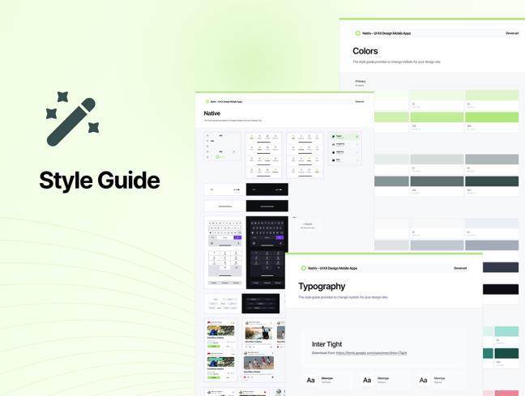This screenshot has width=525, height=396.
Task: Select the dark green-gray color swatch
Action: click(492, 182)
